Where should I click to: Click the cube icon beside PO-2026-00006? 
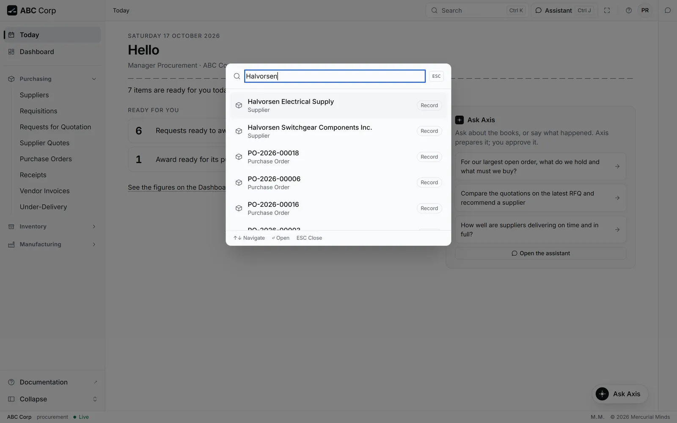point(239,183)
